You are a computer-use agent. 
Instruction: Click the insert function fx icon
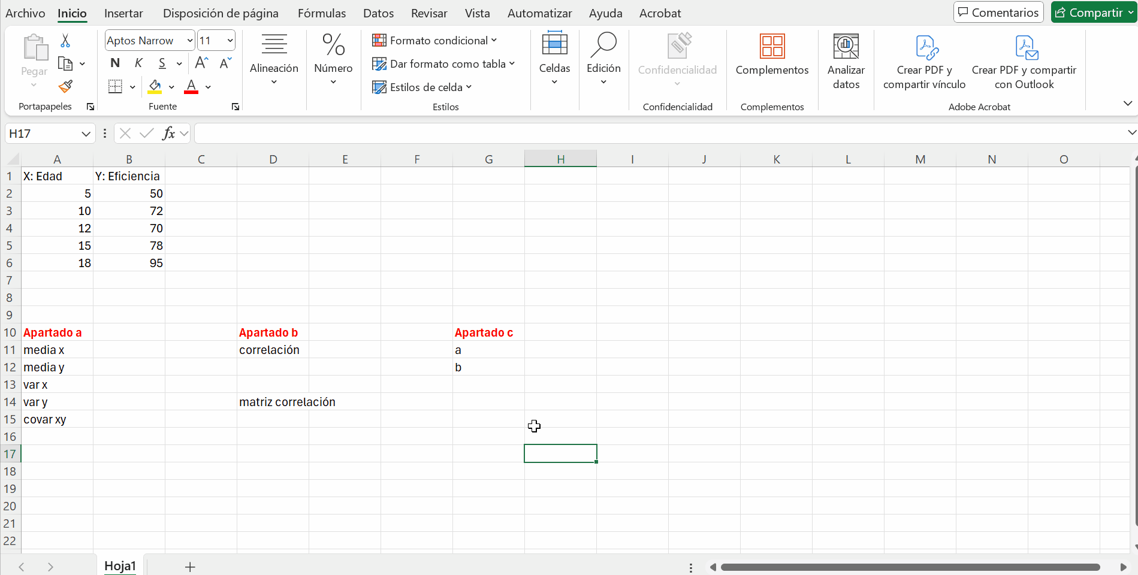pyautogui.click(x=168, y=133)
